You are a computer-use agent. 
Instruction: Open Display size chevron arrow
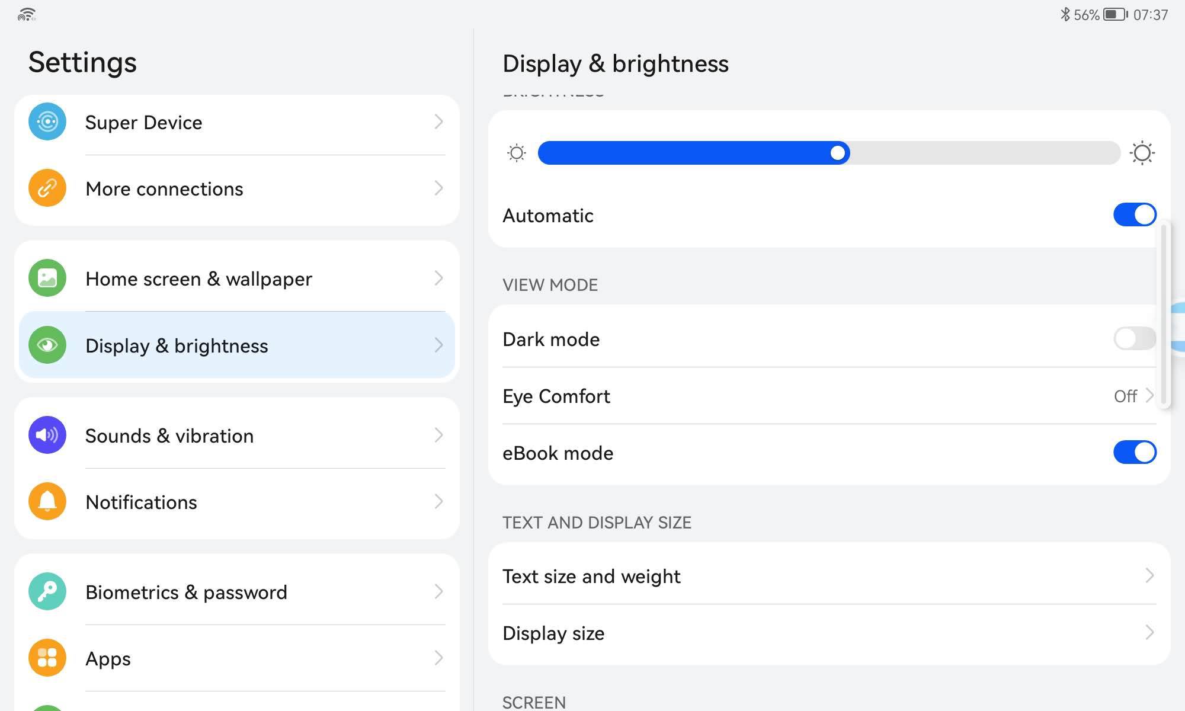point(1149,633)
